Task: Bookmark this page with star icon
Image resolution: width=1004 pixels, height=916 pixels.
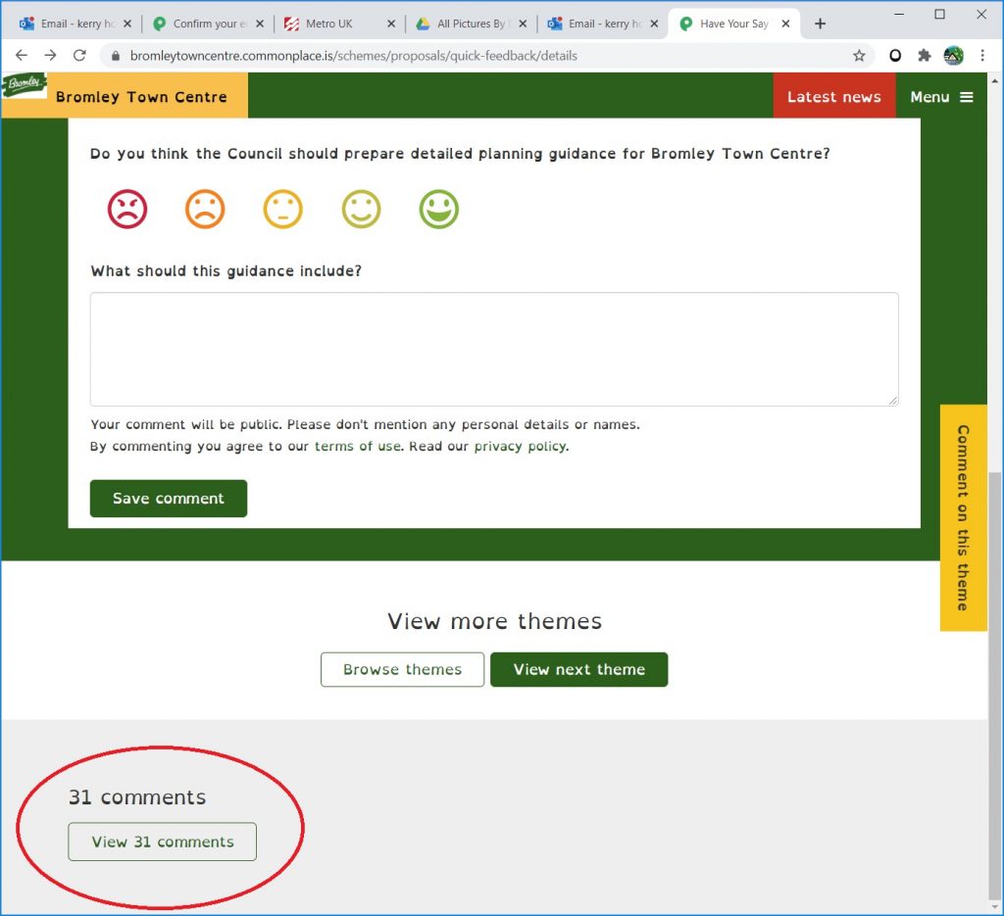Action: coord(859,56)
